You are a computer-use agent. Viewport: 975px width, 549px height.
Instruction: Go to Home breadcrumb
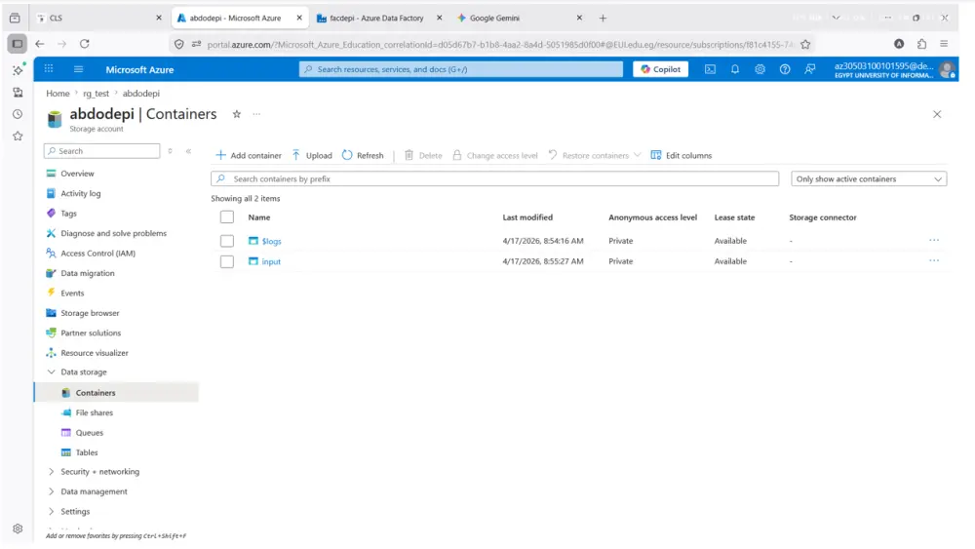click(x=58, y=94)
